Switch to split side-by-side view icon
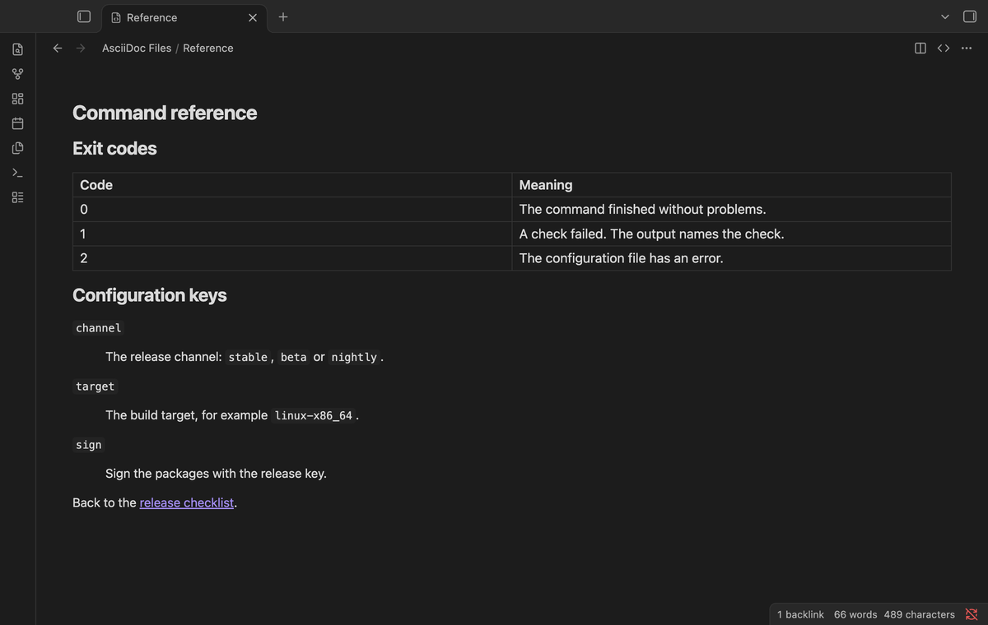988x625 pixels. [x=920, y=48]
